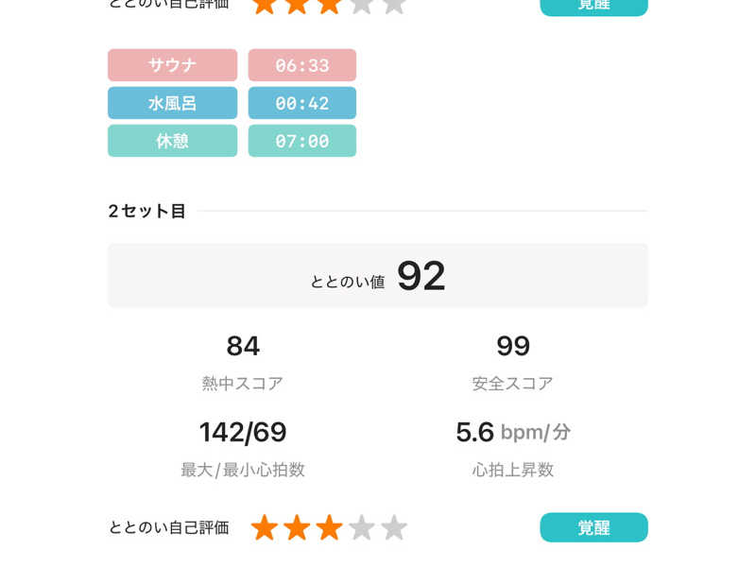Tap the fourth gray star in 2セット目 rating

(362, 527)
